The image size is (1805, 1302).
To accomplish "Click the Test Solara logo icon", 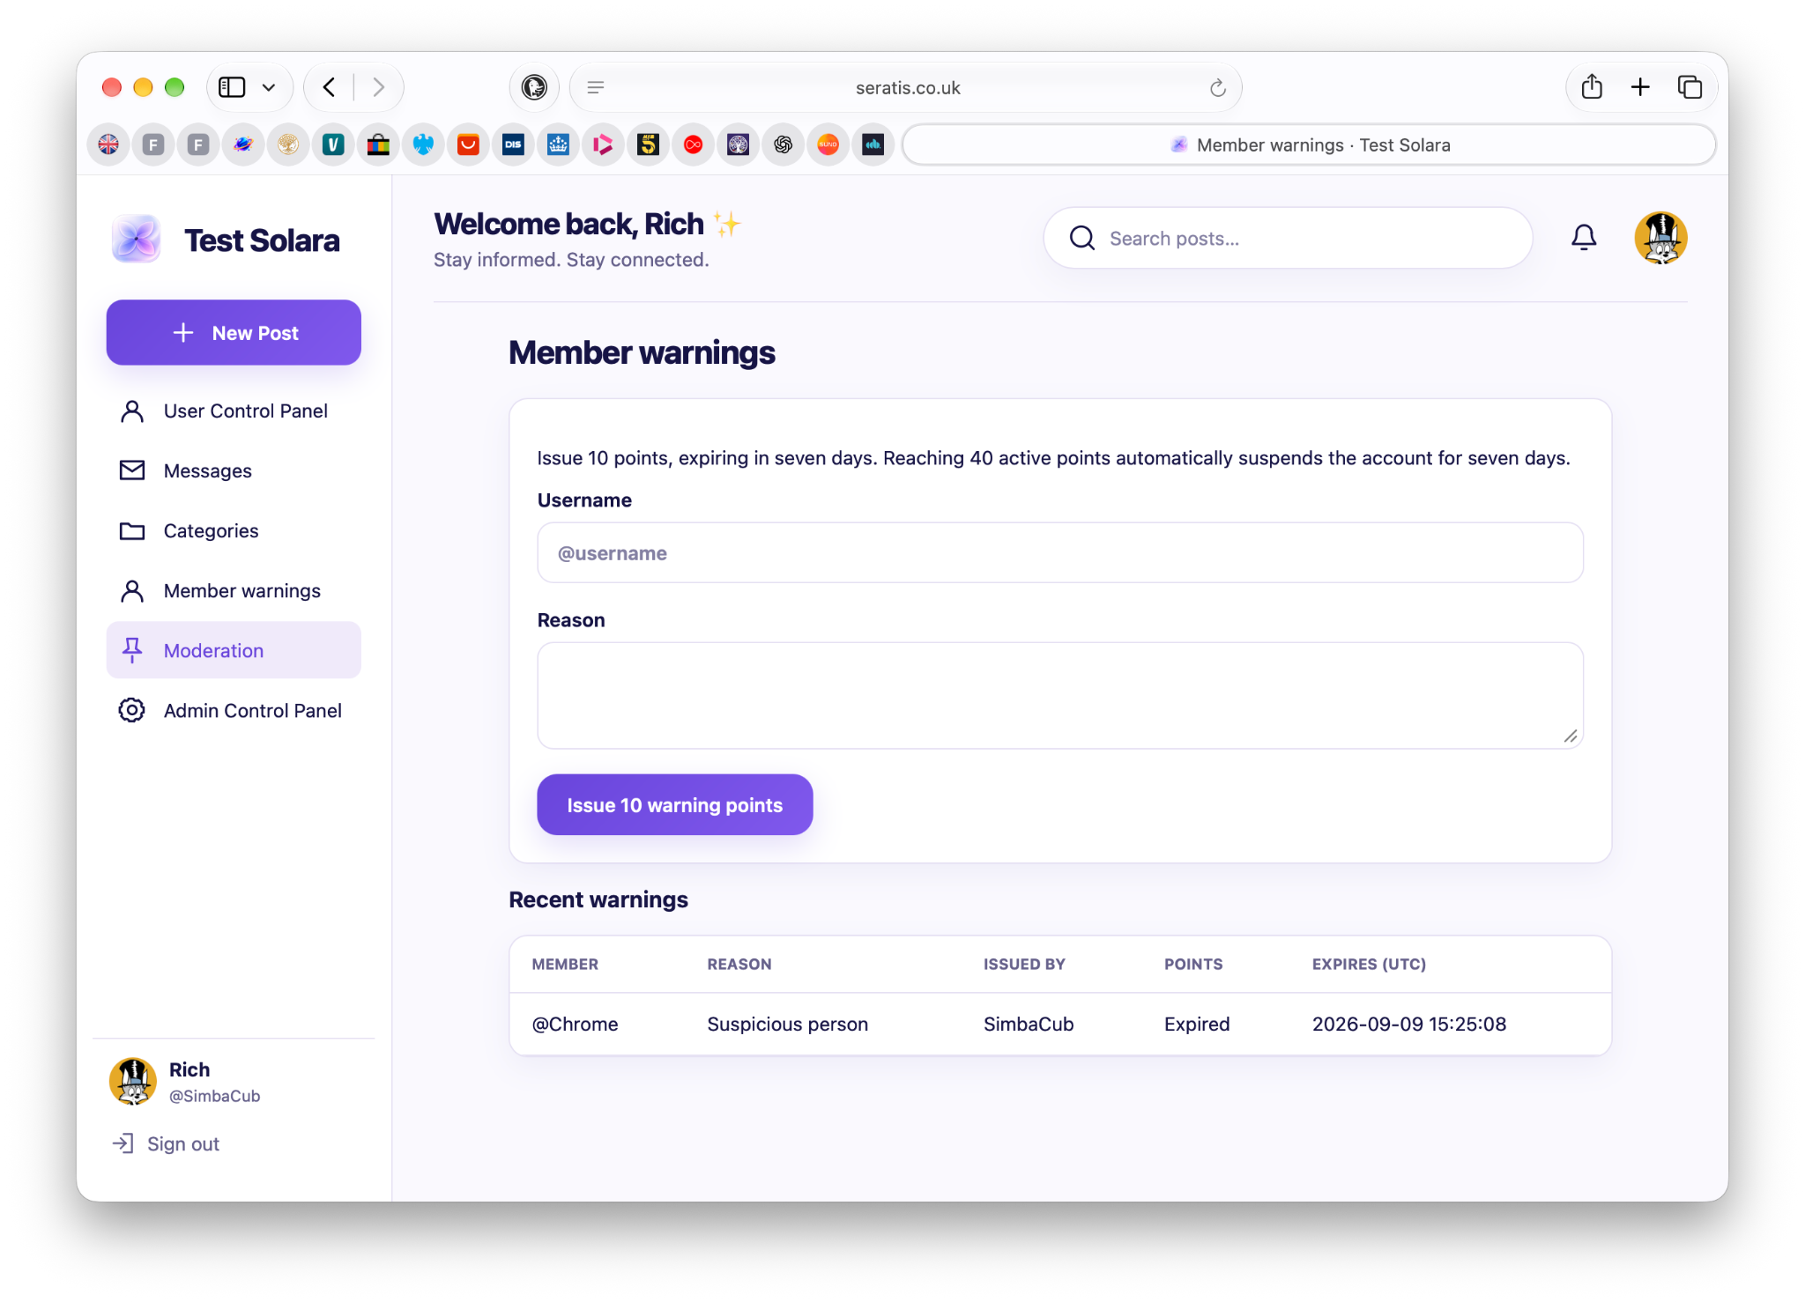I will click(136, 239).
